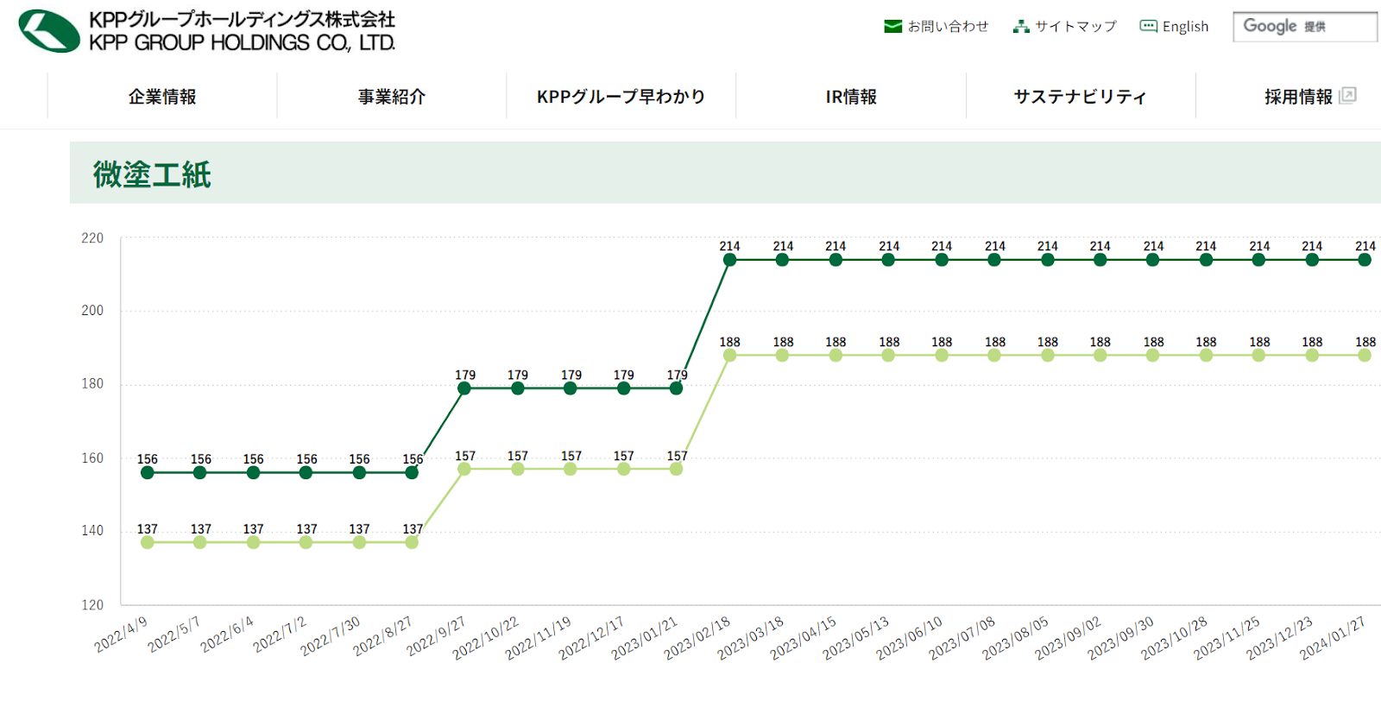Click light green 137 point at 2022/8/27

tap(412, 542)
